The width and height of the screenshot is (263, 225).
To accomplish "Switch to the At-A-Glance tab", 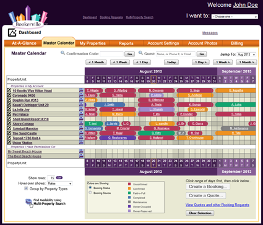I will (x=24, y=43).
